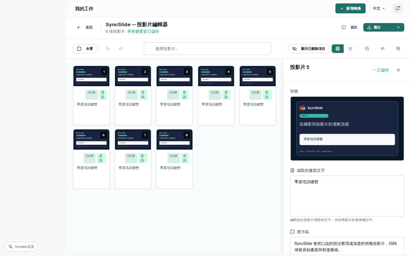Viewport: 410px width, 256px height.
Task: Select slide thumbnail number 5
Action: [x=258, y=76]
